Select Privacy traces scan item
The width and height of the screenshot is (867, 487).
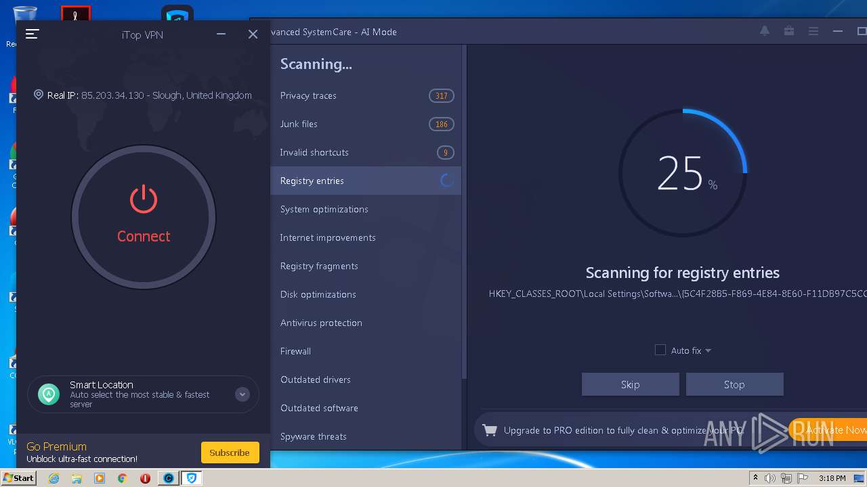point(366,95)
